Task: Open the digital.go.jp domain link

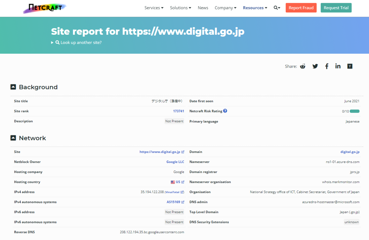Action: click(350, 152)
